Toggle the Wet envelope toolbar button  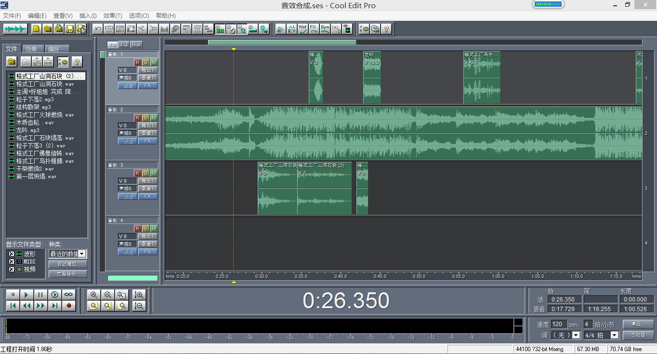click(x=302, y=29)
